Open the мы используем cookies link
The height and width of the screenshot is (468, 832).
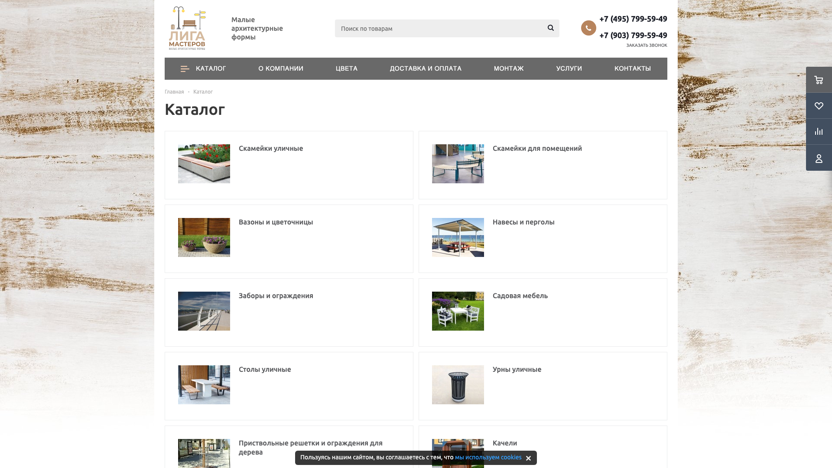point(488,458)
